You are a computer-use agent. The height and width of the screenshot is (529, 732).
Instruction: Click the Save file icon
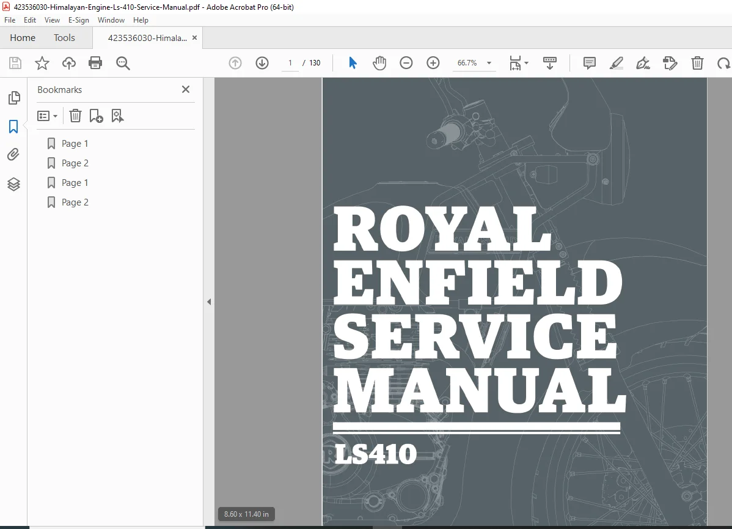15,63
